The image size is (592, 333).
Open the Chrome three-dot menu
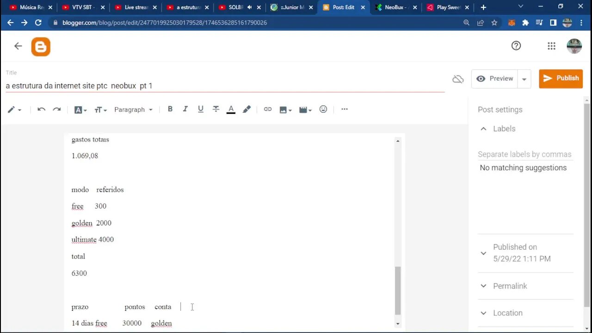[581, 23]
